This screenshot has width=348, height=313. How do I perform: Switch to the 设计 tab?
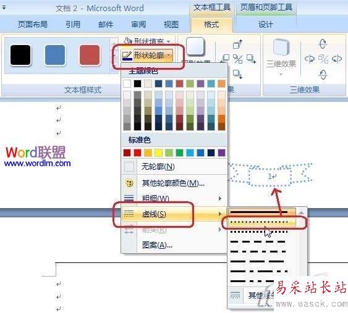point(265,24)
